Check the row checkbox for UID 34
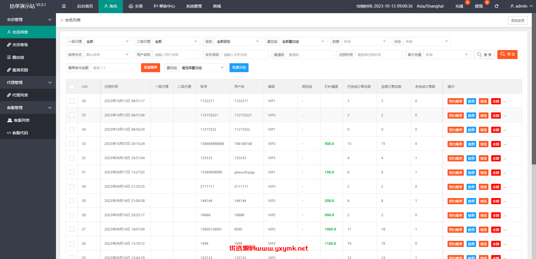536x259 pixels. (x=72, y=129)
